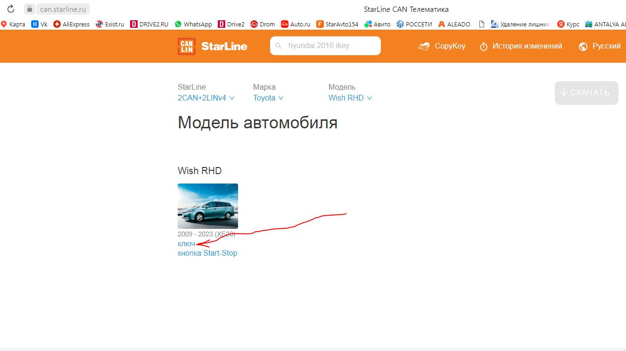Open the Карта bookmark

click(13, 24)
